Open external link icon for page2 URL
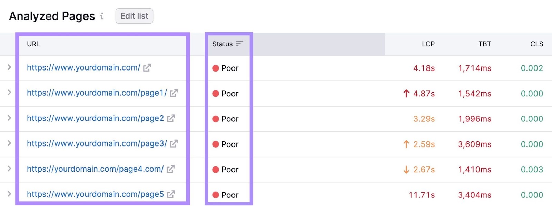Screen dimensions: 552x206 point(171,118)
